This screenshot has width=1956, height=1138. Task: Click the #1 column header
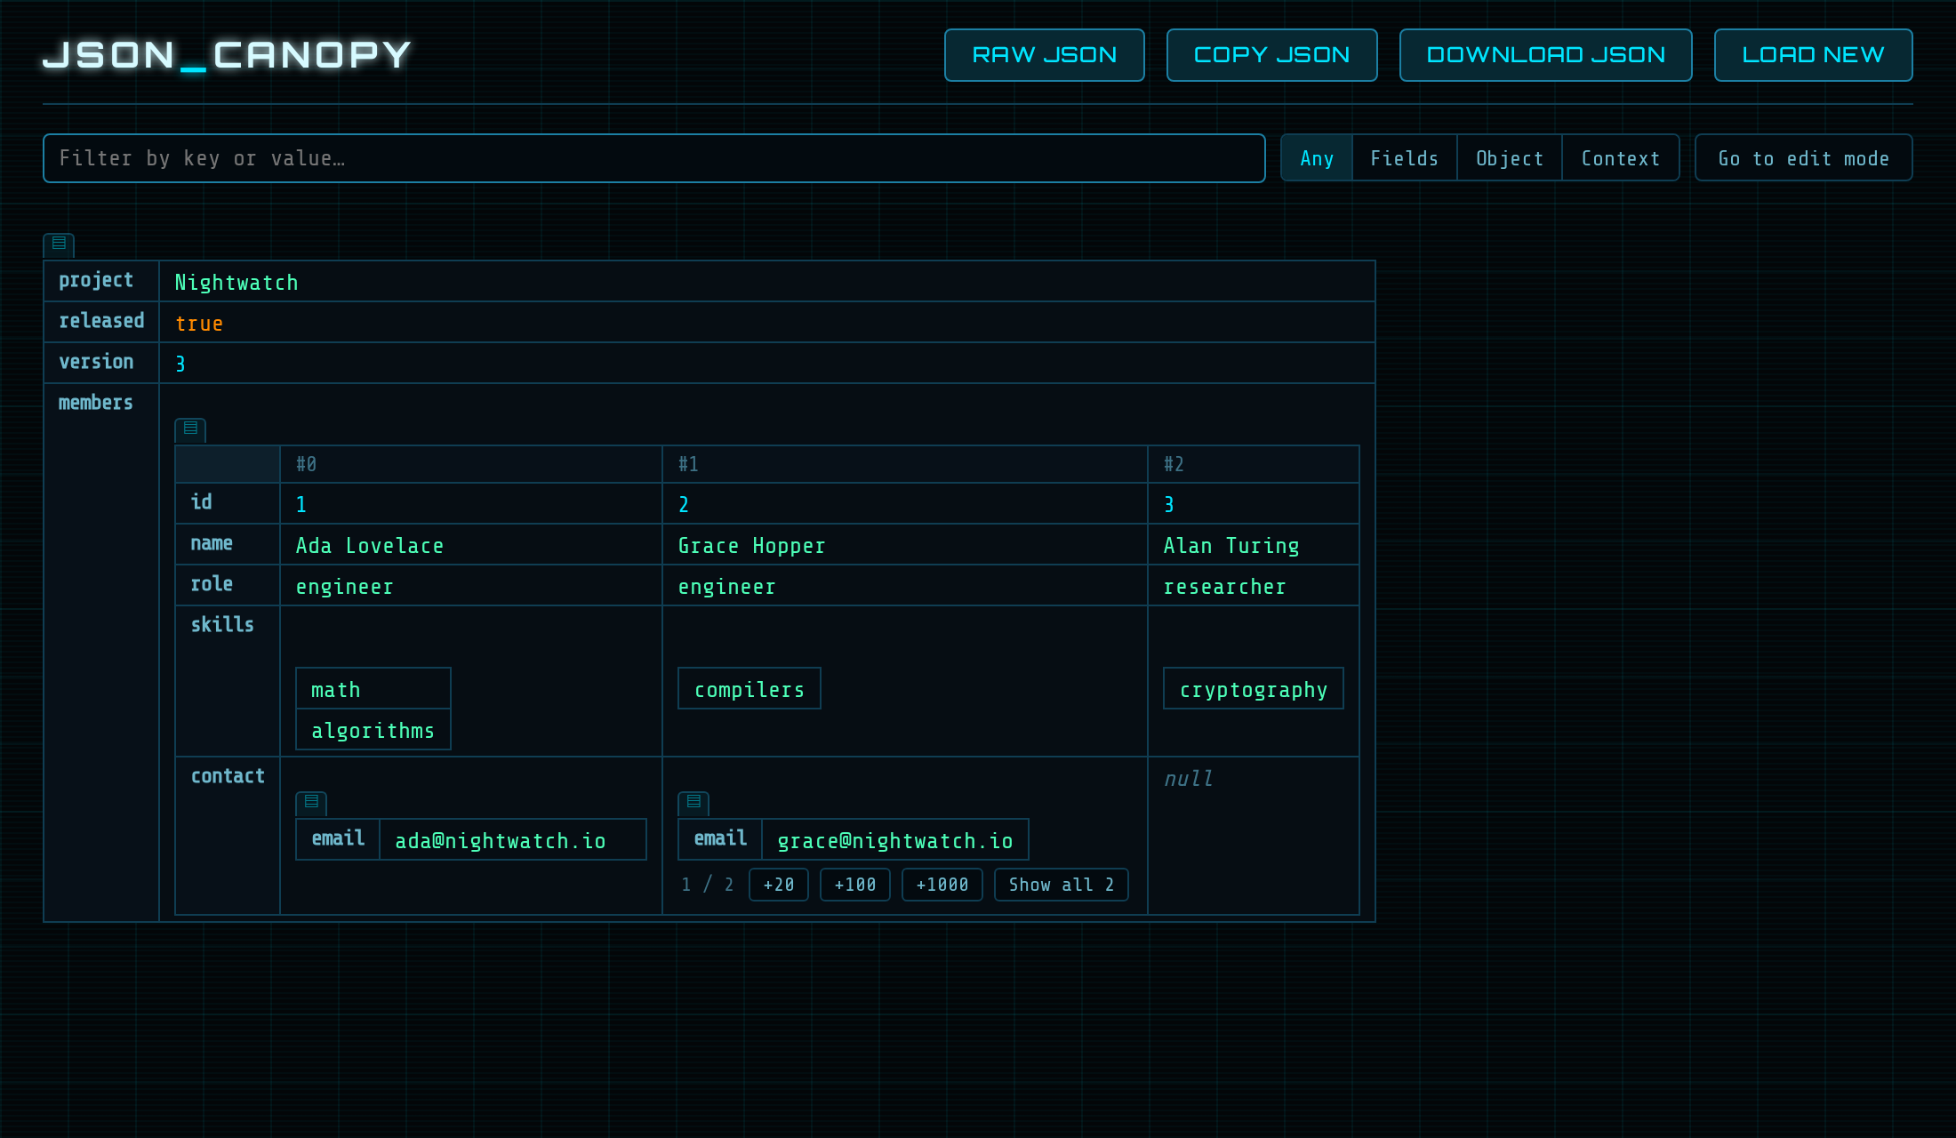905,464
